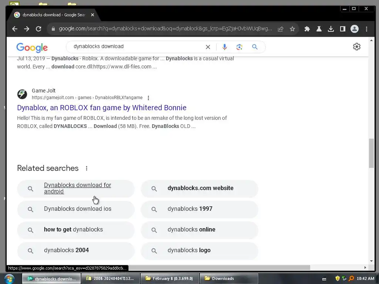
Task: Open the network tray icon
Action: coord(344,278)
